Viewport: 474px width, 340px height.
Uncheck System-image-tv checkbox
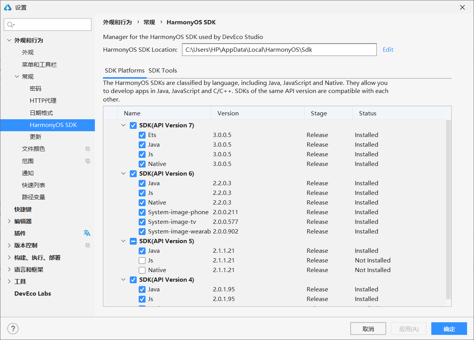[142, 222]
